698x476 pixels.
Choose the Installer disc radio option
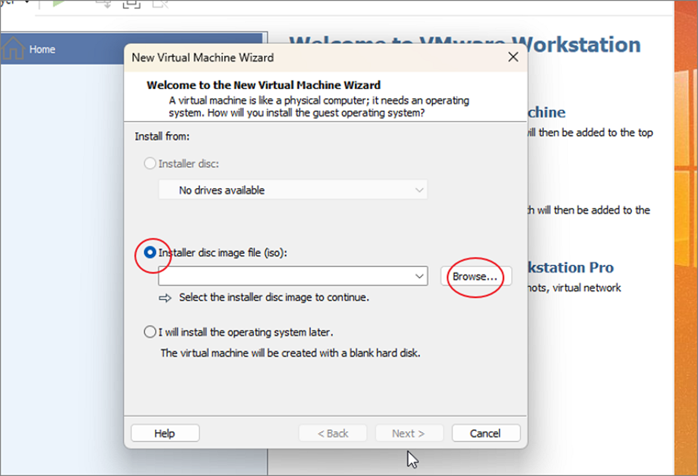coord(150,164)
